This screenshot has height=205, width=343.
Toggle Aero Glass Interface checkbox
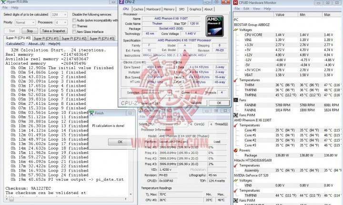74,31
